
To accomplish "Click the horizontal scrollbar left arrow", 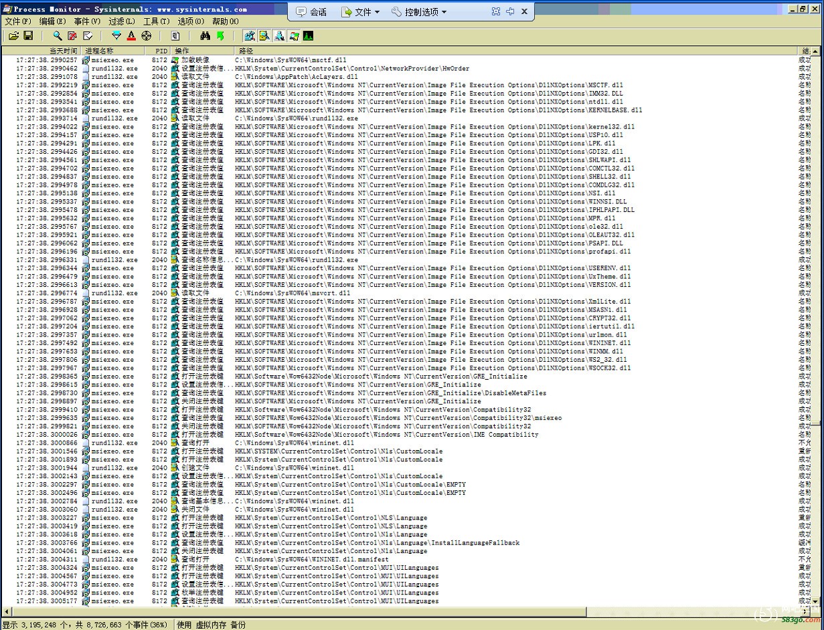I will point(6,612).
